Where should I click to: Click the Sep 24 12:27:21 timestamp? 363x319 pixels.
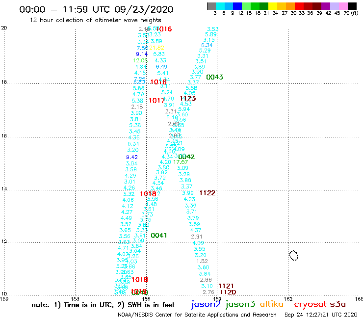coord(321,315)
